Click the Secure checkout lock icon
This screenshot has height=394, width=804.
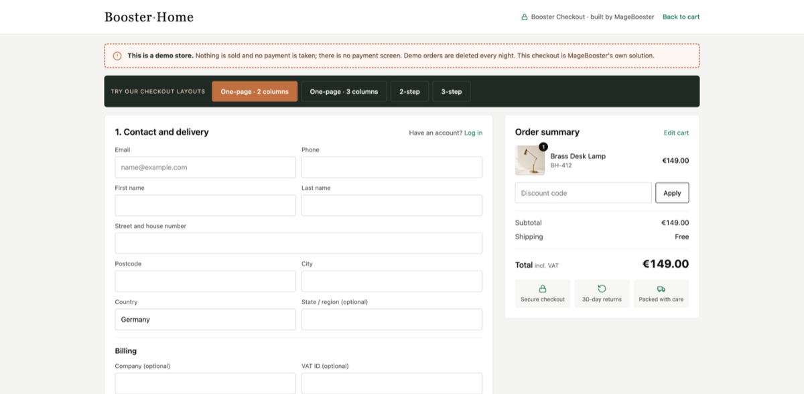(543, 289)
